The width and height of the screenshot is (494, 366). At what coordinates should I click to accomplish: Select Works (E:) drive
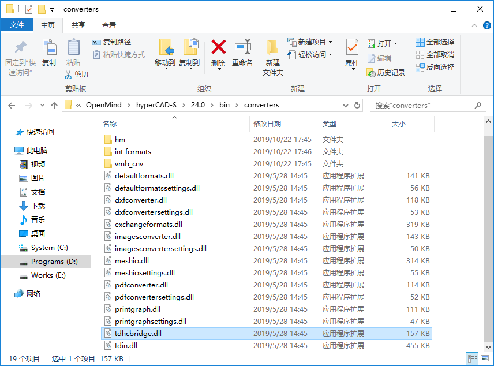coord(42,275)
